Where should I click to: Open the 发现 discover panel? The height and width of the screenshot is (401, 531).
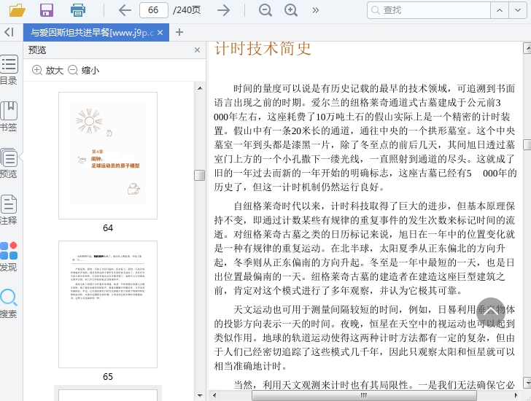9,257
